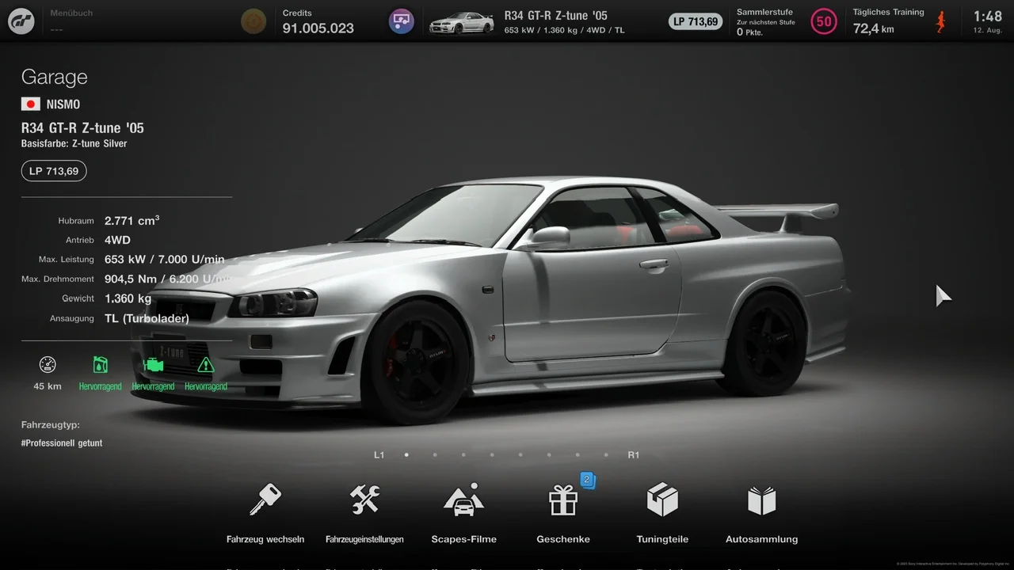Open Geschenke gift icon
The height and width of the screenshot is (570, 1014).
coord(563,500)
